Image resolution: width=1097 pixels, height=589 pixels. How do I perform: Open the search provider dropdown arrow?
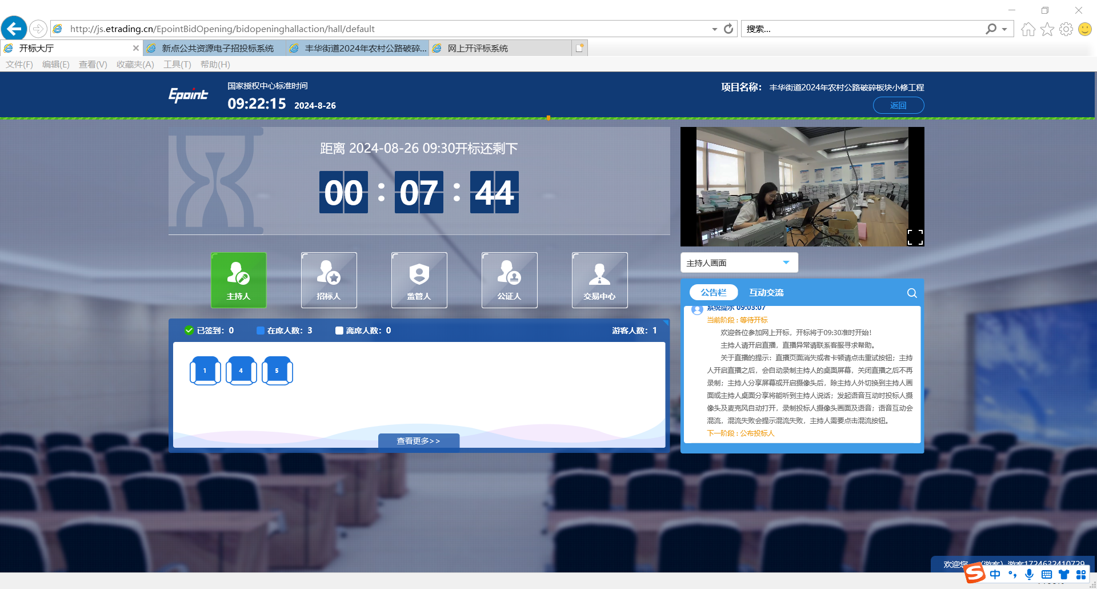1004,29
